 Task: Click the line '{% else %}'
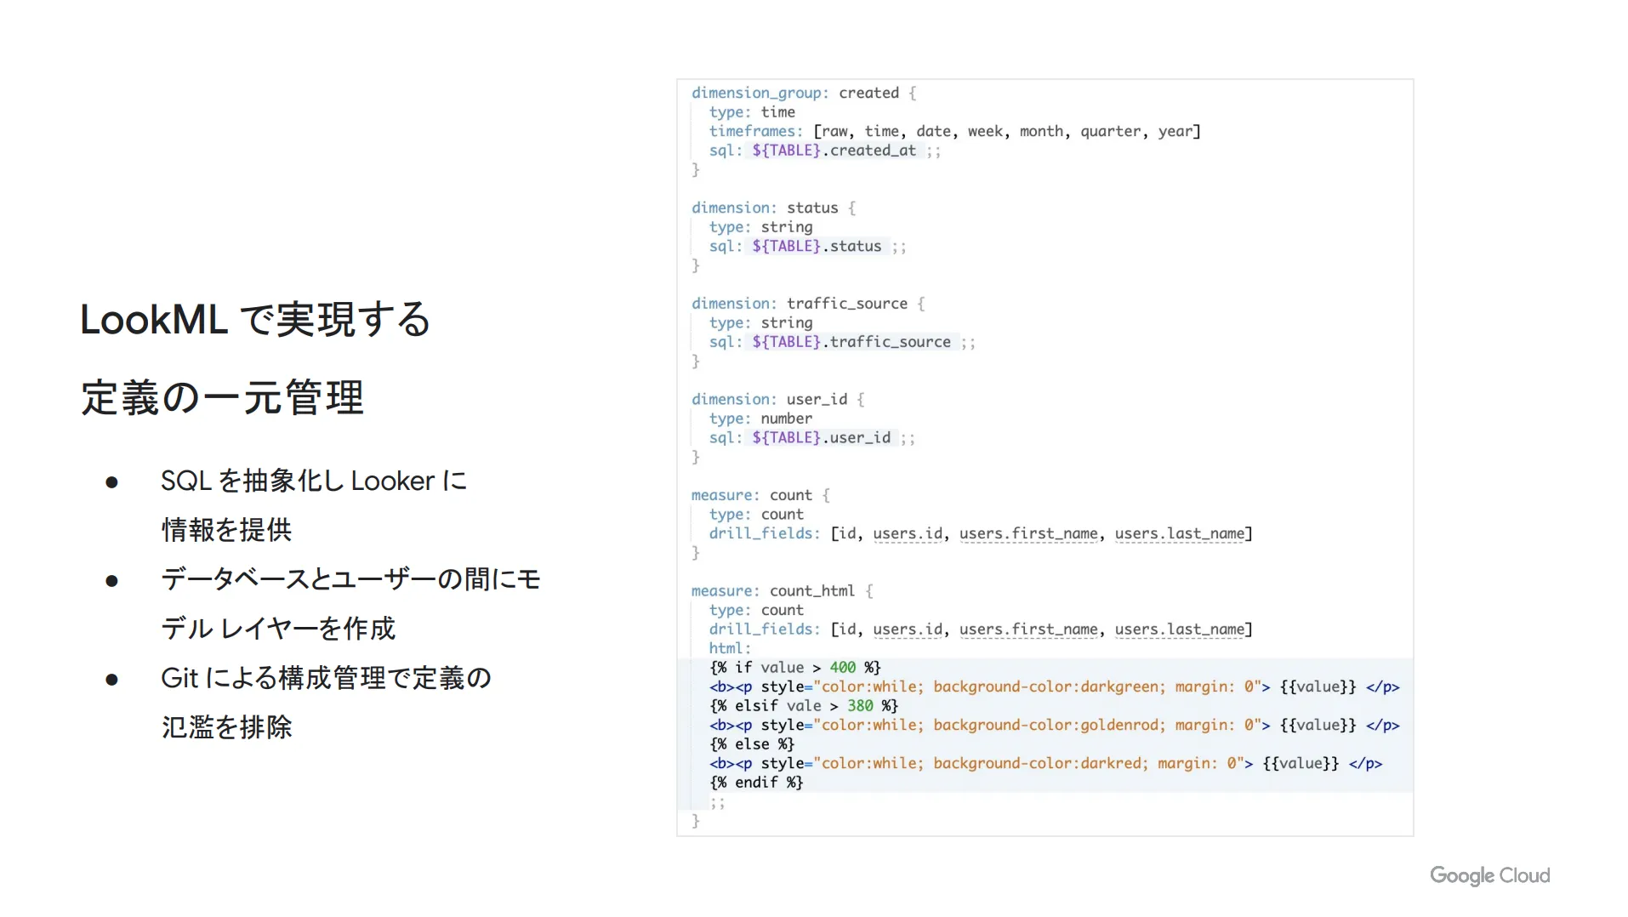point(752,744)
